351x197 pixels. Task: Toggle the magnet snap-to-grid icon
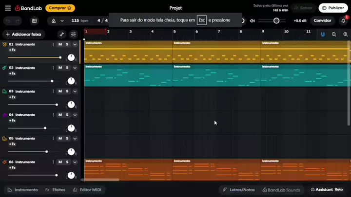click(x=323, y=35)
